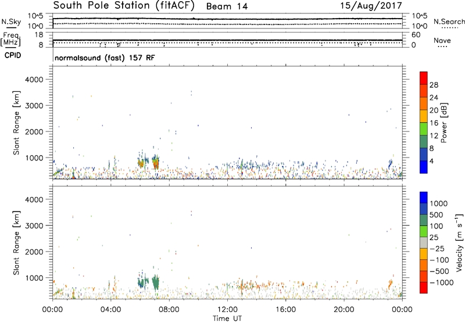Pick the yellow Velocity segment between -25 and -100
This screenshot has width=465, height=322.
coord(424,254)
